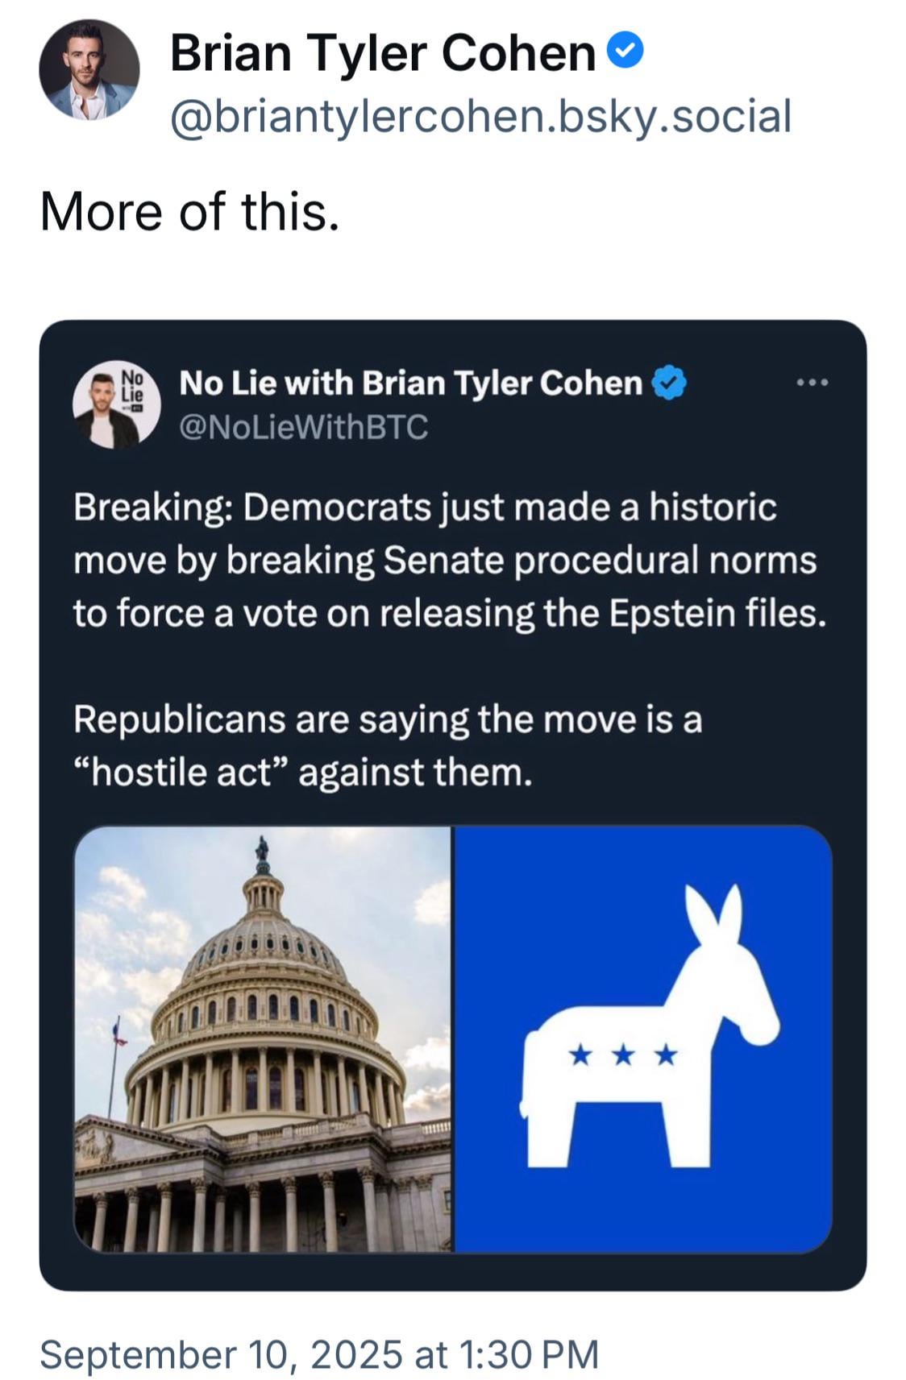This screenshot has height=1380, width=906.
Task: Open the embedded quoted tweet card
Action: (453, 805)
